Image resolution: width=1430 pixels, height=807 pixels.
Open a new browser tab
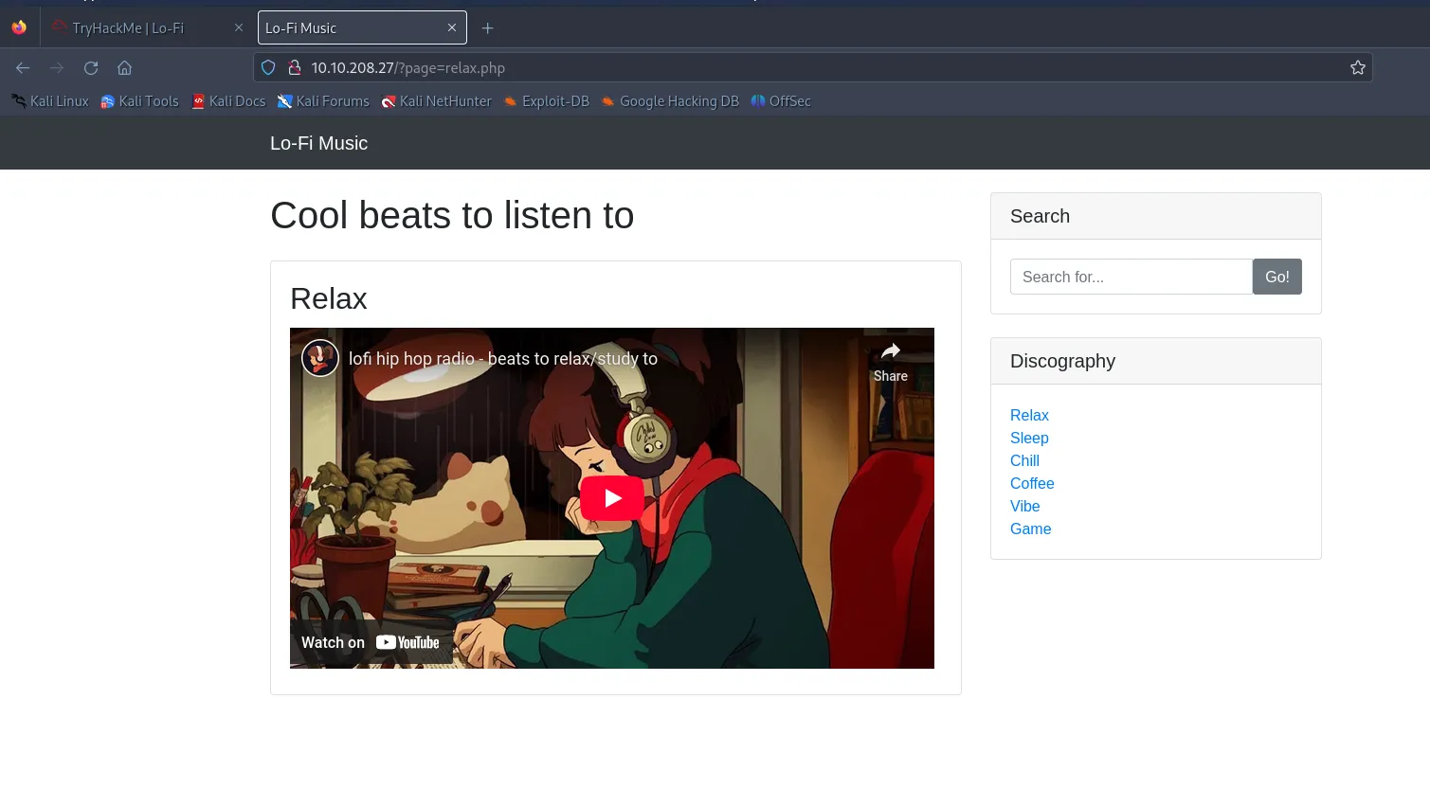tap(487, 28)
